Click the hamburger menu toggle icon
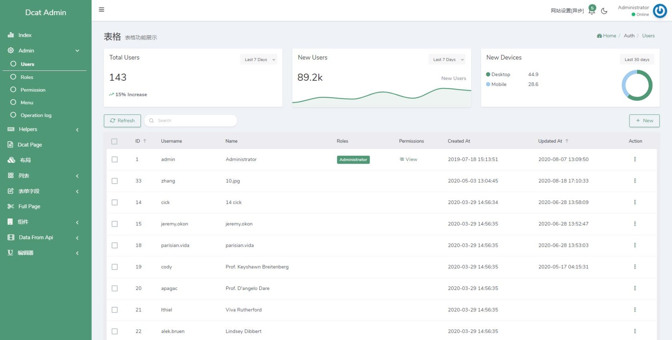The height and width of the screenshot is (340, 672). (x=102, y=10)
